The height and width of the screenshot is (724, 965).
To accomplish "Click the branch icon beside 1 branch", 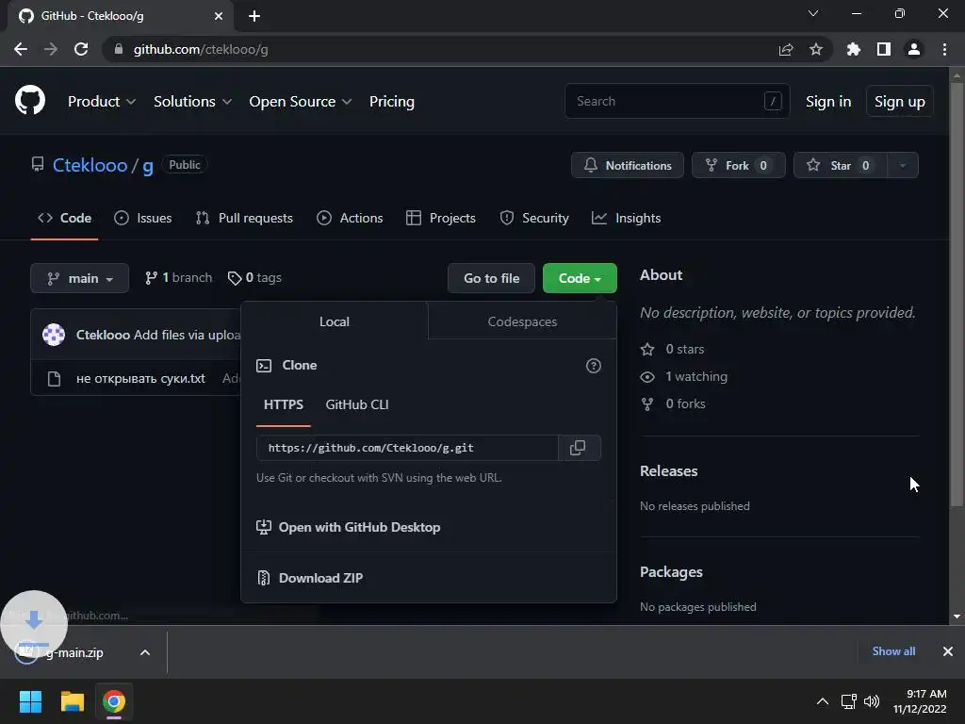I will [151, 278].
